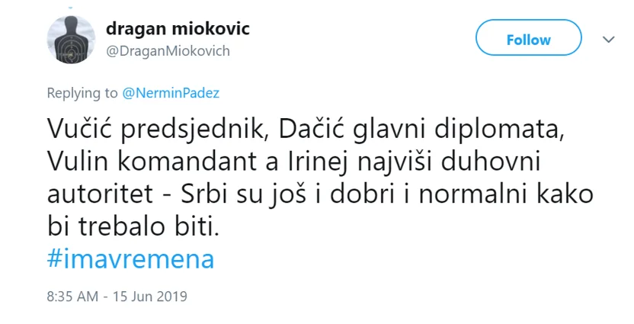The height and width of the screenshot is (324, 634).
Task: Click 'normalni kako' in the tweet text
Action: (x=505, y=194)
